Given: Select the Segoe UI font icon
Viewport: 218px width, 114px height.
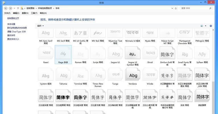Looking at the screenshot, I should pos(115,53).
